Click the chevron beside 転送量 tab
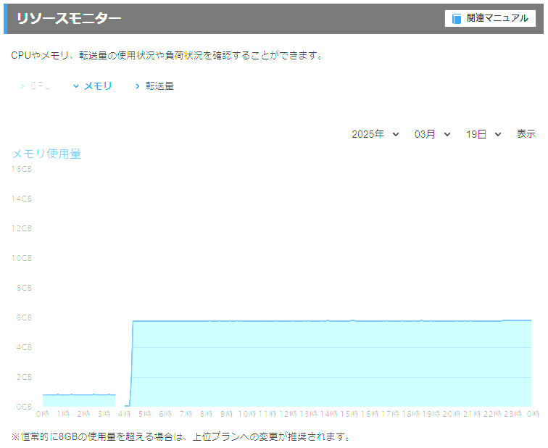548x448 pixels. coord(137,86)
